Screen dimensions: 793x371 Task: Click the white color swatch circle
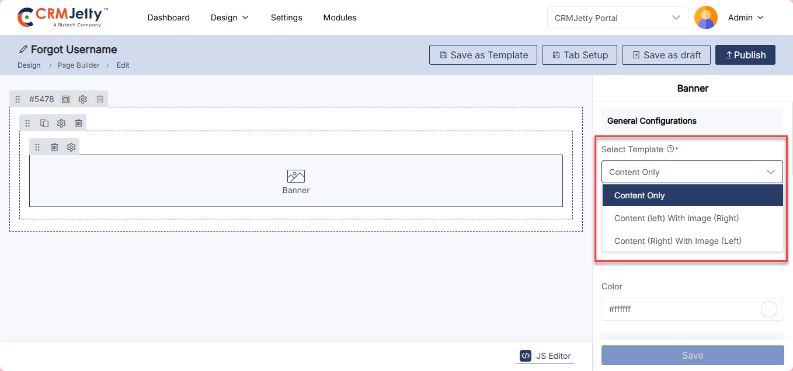(768, 309)
